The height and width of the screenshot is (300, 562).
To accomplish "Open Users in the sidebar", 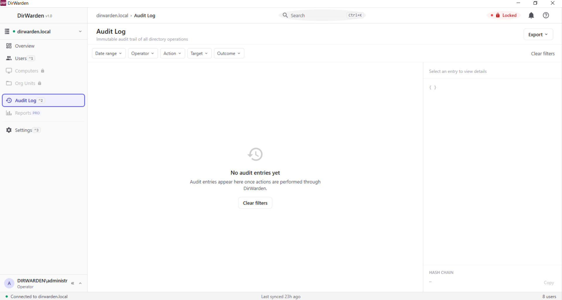I will pos(43,58).
